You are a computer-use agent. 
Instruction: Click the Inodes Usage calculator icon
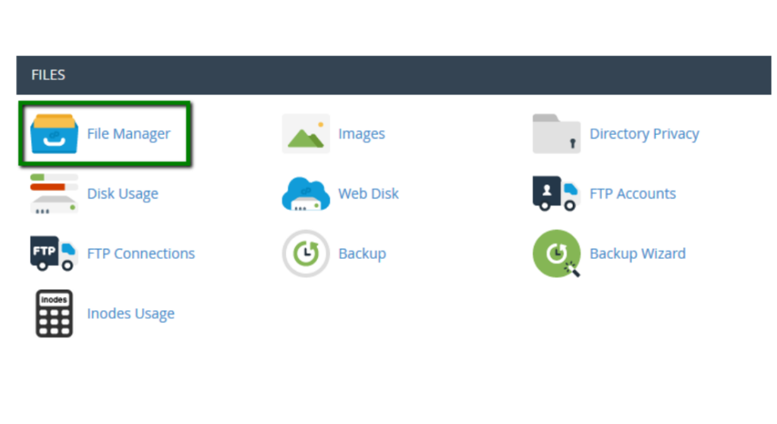pyautogui.click(x=54, y=313)
